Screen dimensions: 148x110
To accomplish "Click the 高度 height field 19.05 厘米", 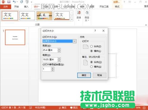I will 50,60.
